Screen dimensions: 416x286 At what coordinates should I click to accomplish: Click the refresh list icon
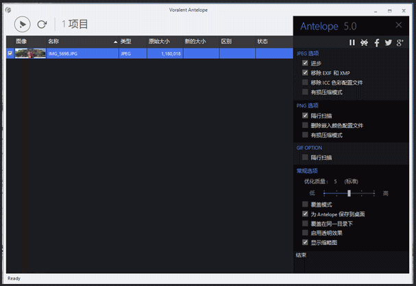[x=42, y=25]
